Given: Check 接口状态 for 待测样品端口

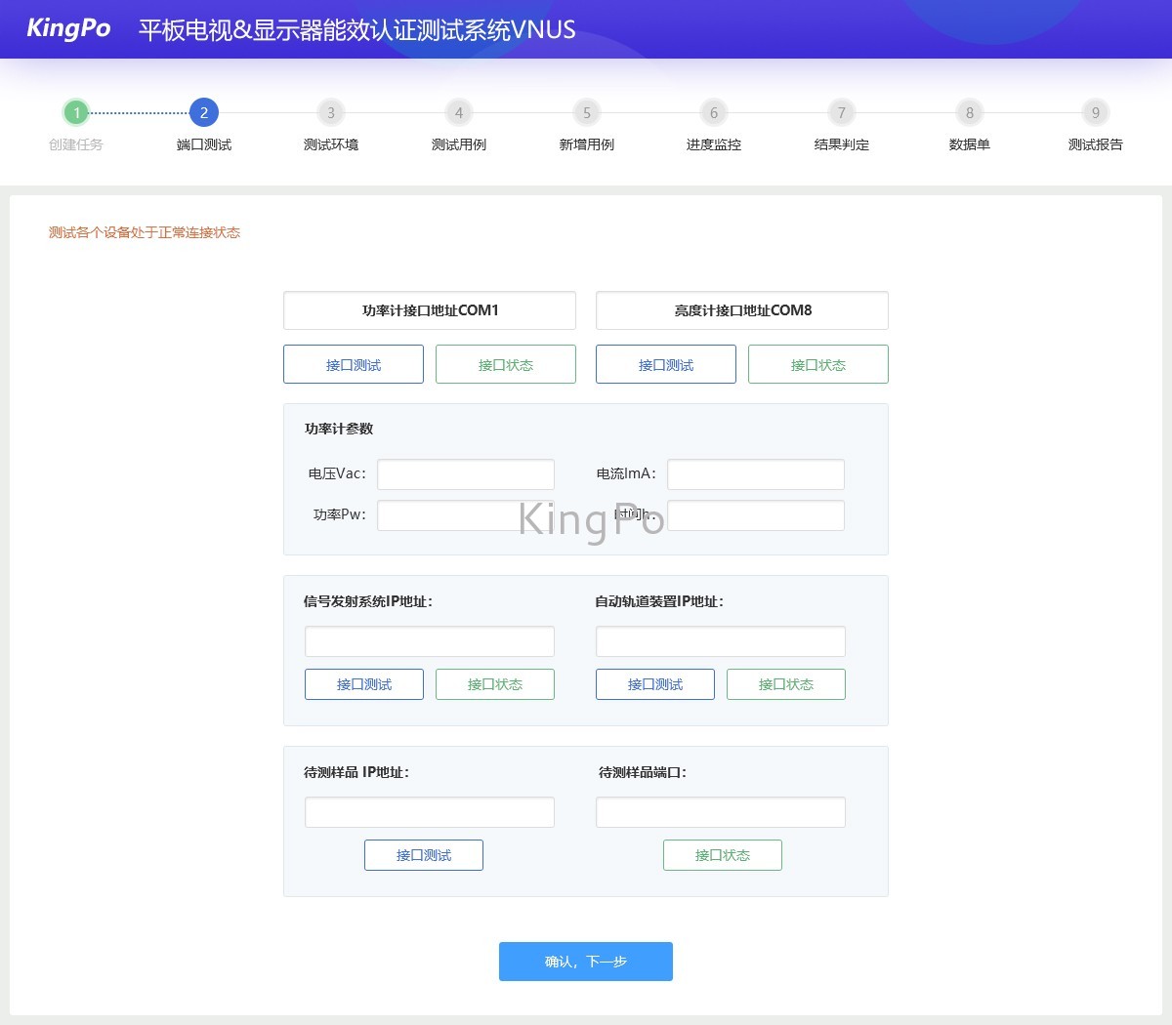Looking at the screenshot, I should pos(723,855).
